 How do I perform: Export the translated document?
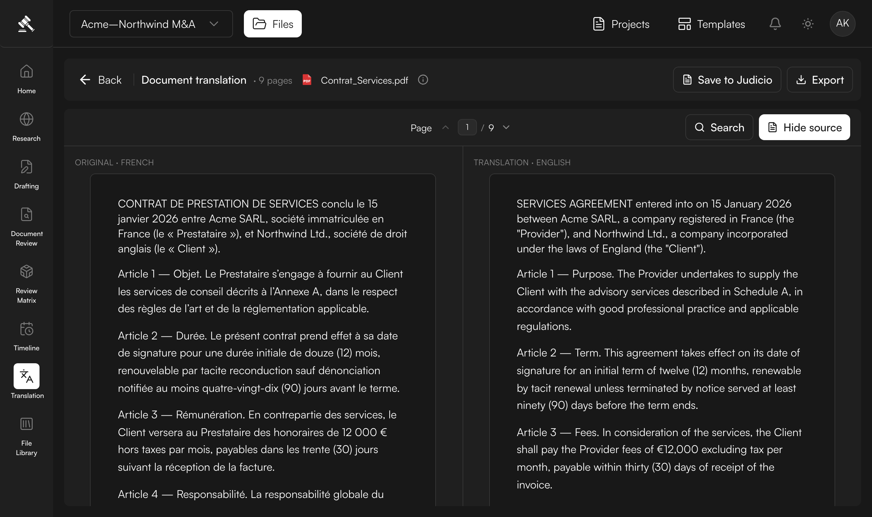pyautogui.click(x=820, y=80)
